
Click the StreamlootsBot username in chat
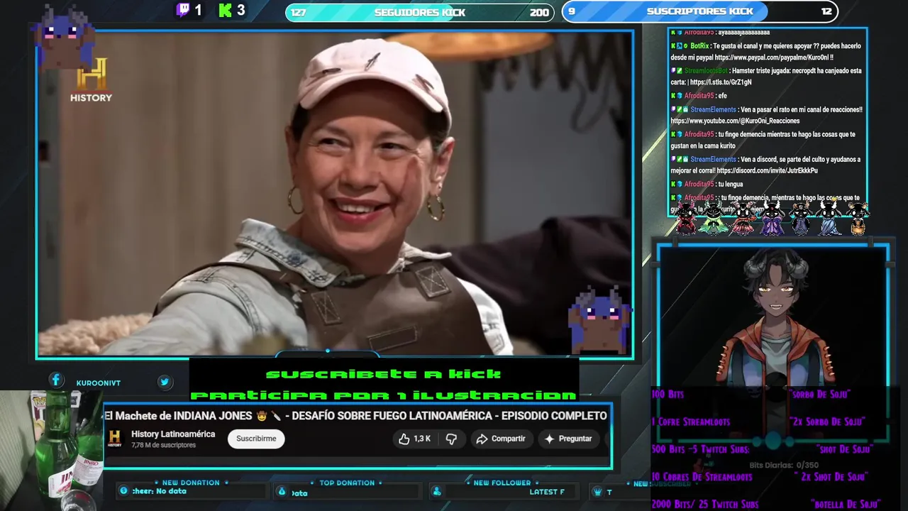click(706, 71)
